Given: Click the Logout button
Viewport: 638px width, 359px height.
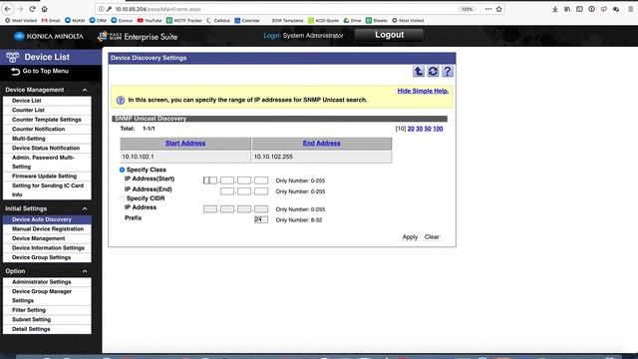Looking at the screenshot, I should pos(389,35).
